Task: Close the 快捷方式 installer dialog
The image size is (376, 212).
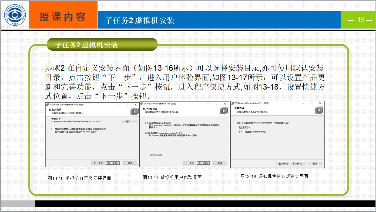Action: pyautogui.click(x=320, y=103)
